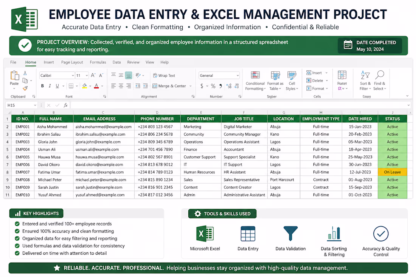Toggle Underline formatting
The height and width of the screenshot is (277, 416).
pos(57,86)
